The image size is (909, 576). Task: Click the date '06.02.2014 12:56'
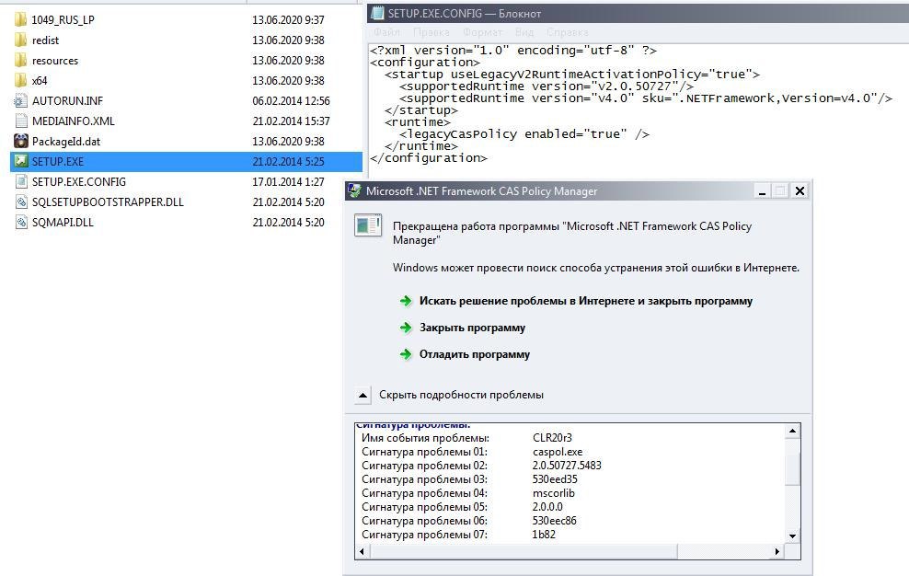pyautogui.click(x=291, y=101)
